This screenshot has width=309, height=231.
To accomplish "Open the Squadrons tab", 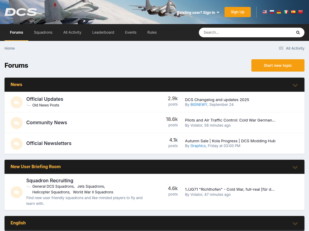I will click(43, 32).
